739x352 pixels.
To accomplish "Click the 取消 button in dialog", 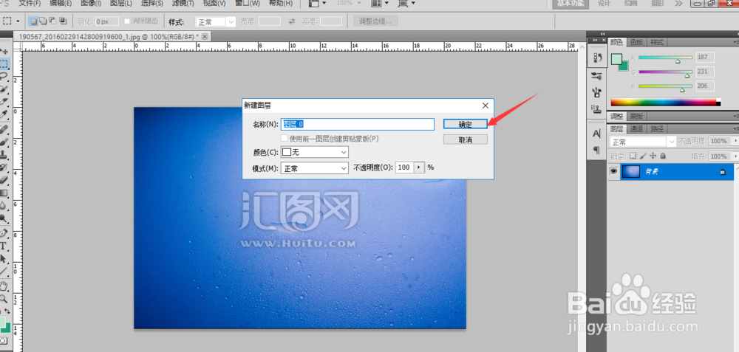I will pyautogui.click(x=465, y=139).
